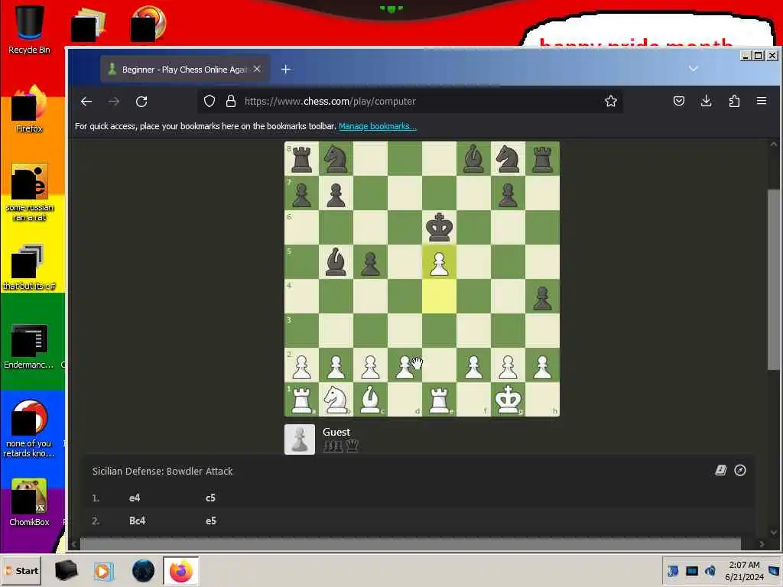This screenshot has width=783, height=587.
Task: Open the Guest player avatar
Action: [x=300, y=439]
